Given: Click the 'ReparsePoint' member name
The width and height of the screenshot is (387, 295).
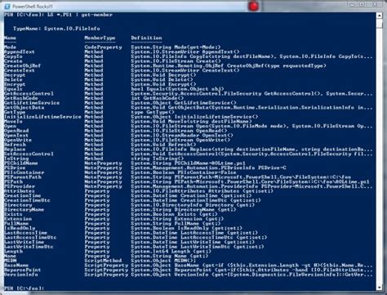Looking at the screenshot, I should (22, 270).
